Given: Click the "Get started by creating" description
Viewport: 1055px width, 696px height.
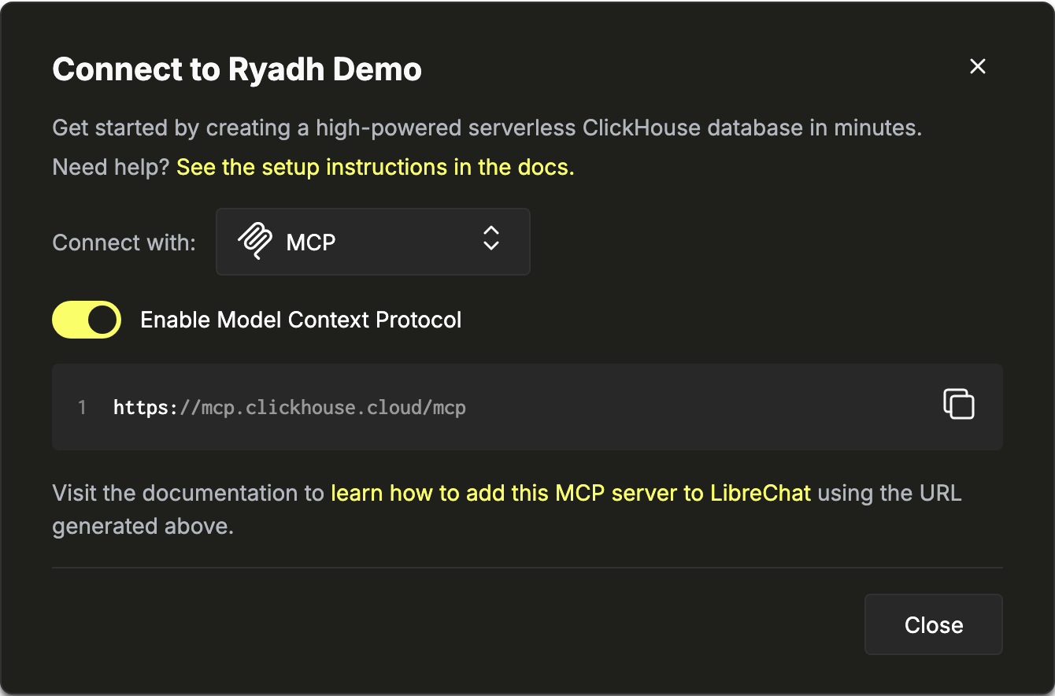Looking at the screenshot, I should [x=487, y=128].
